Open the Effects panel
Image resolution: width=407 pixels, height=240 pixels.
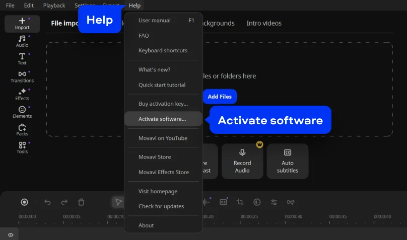tap(22, 94)
